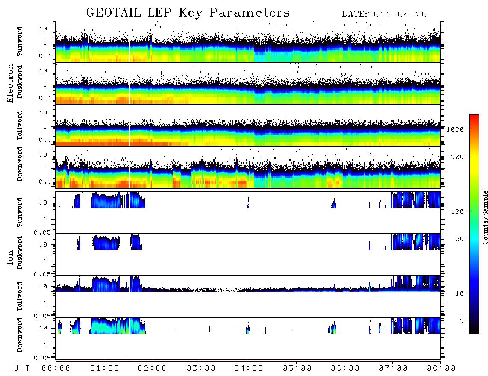Click the colorbar's 5 tick value

[x=462, y=320]
